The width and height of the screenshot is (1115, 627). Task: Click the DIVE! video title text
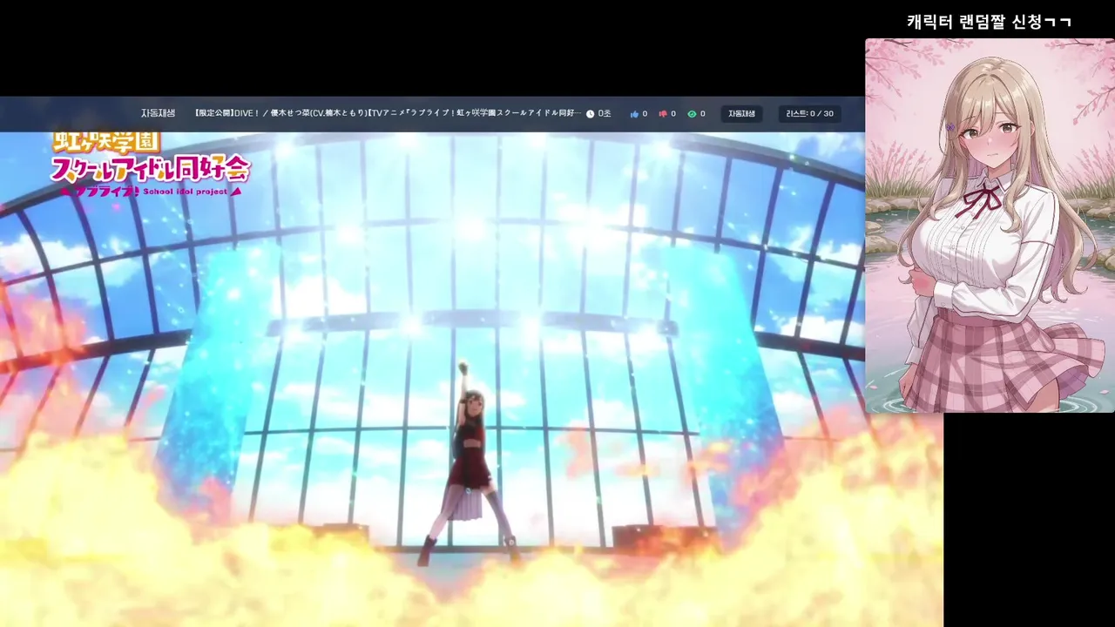(388, 113)
